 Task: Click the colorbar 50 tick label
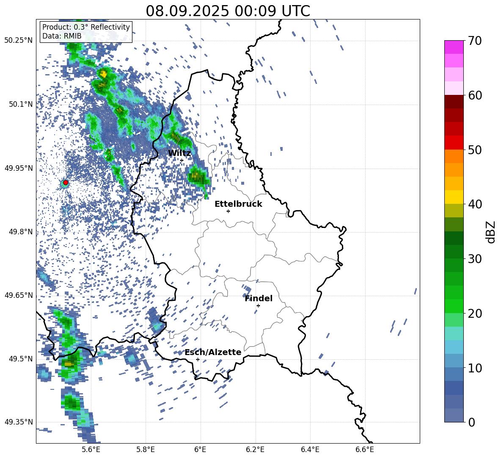tap(475, 150)
